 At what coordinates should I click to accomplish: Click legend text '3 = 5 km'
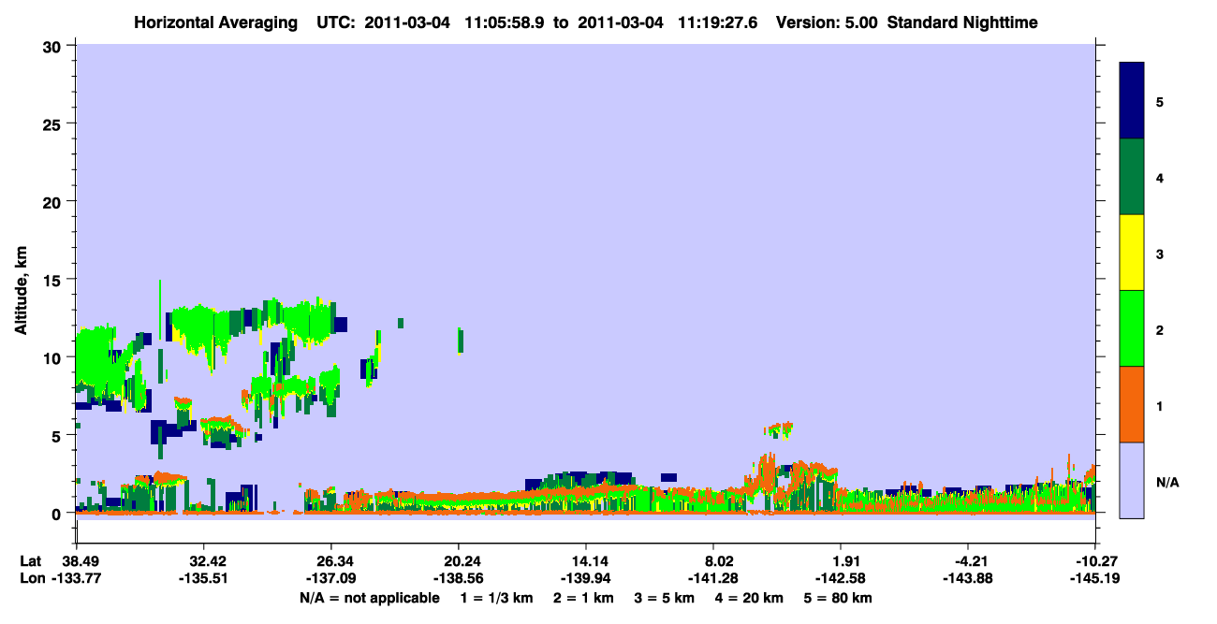pos(665,598)
